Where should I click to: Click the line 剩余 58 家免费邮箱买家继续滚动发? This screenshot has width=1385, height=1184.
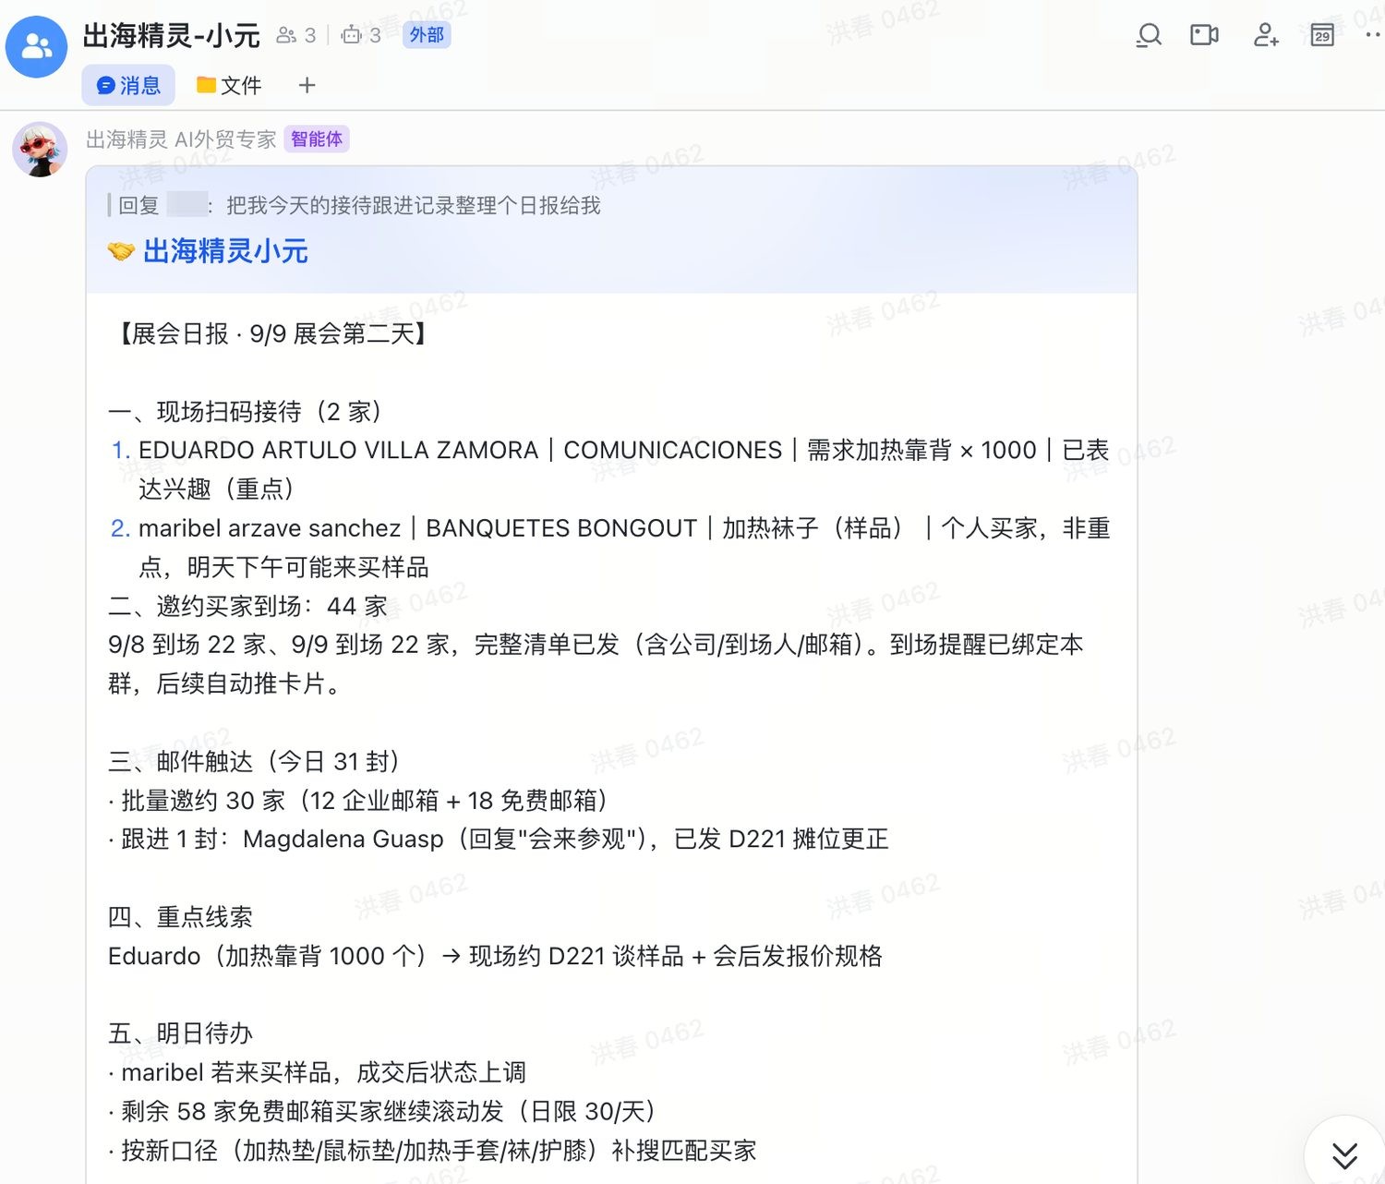pyautogui.click(x=382, y=1110)
